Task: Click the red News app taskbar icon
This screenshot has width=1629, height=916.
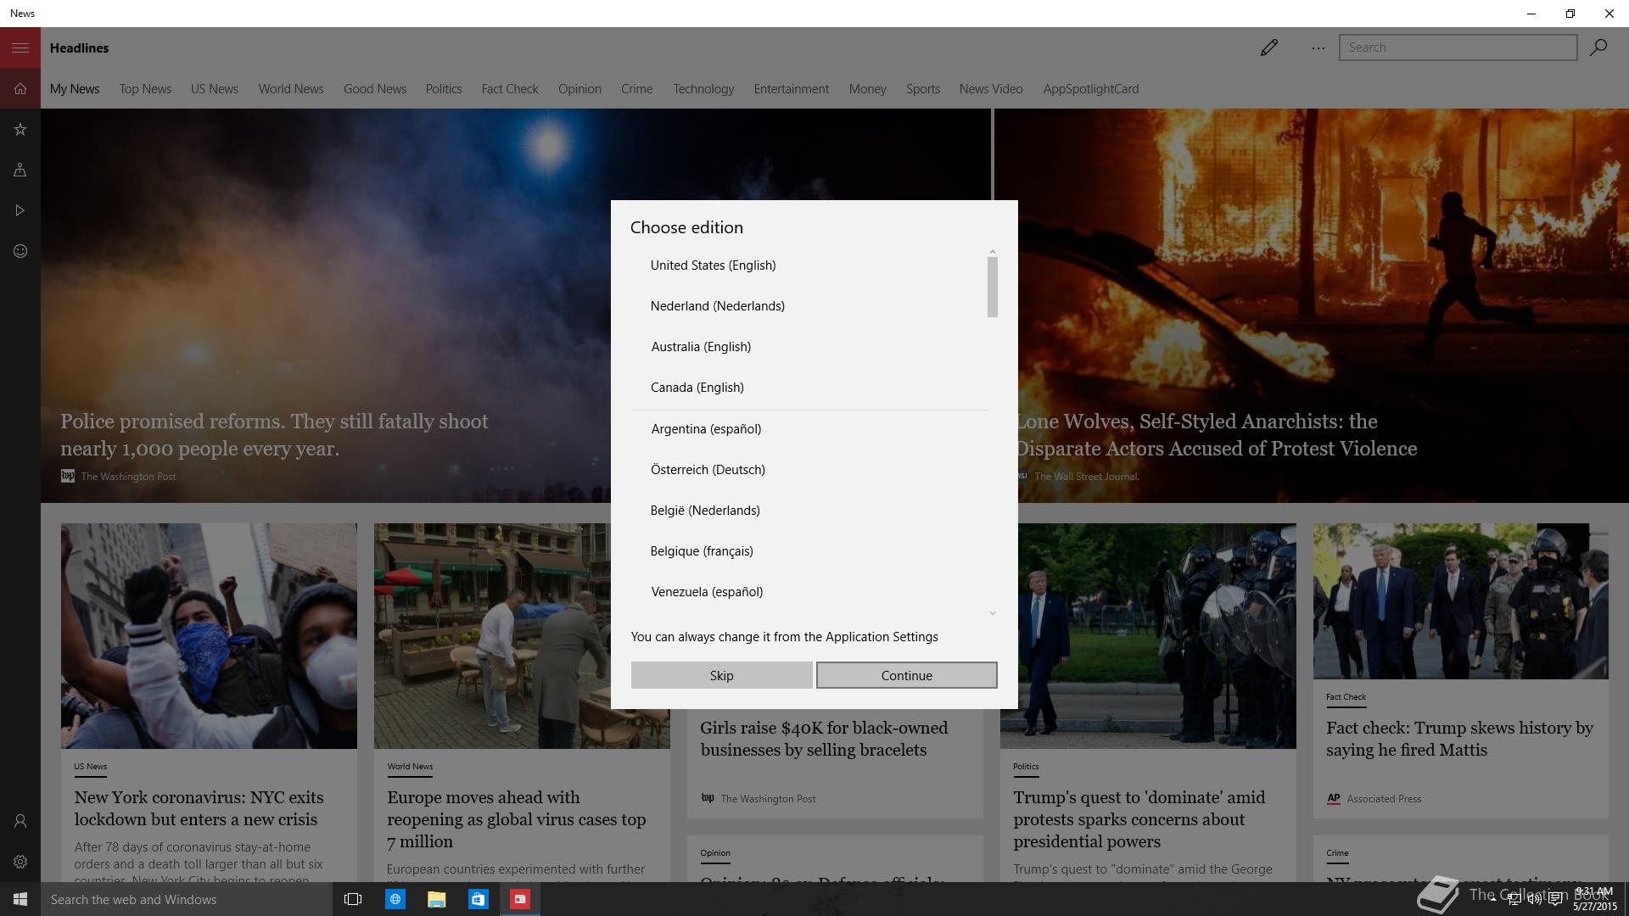Action: click(519, 899)
